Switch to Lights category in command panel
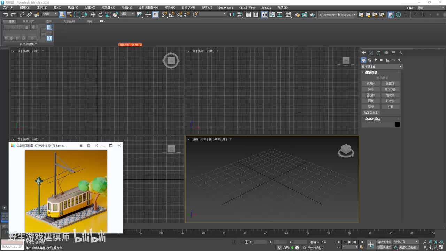446x251 pixels. click(x=375, y=60)
